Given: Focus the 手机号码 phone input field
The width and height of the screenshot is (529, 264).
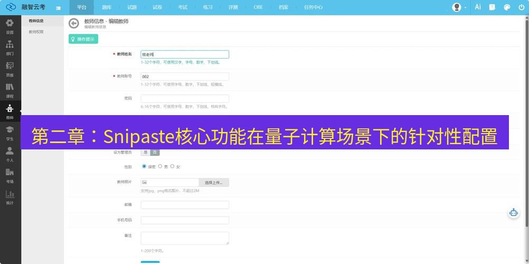Looking at the screenshot, I should point(185,221).
